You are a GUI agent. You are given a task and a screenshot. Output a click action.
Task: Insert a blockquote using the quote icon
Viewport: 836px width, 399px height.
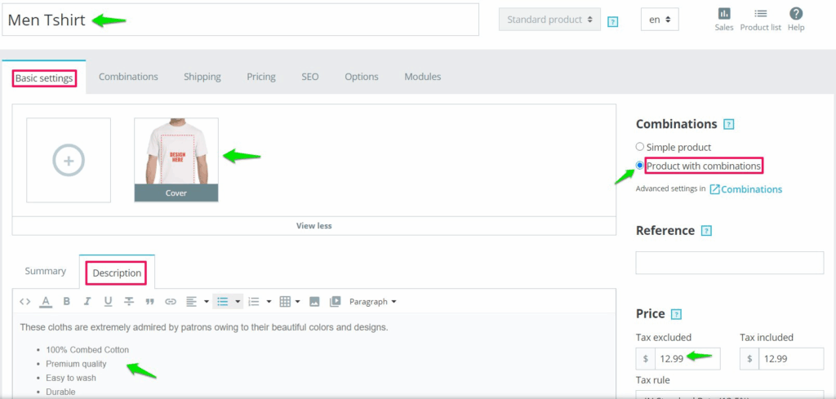[149, 302]
